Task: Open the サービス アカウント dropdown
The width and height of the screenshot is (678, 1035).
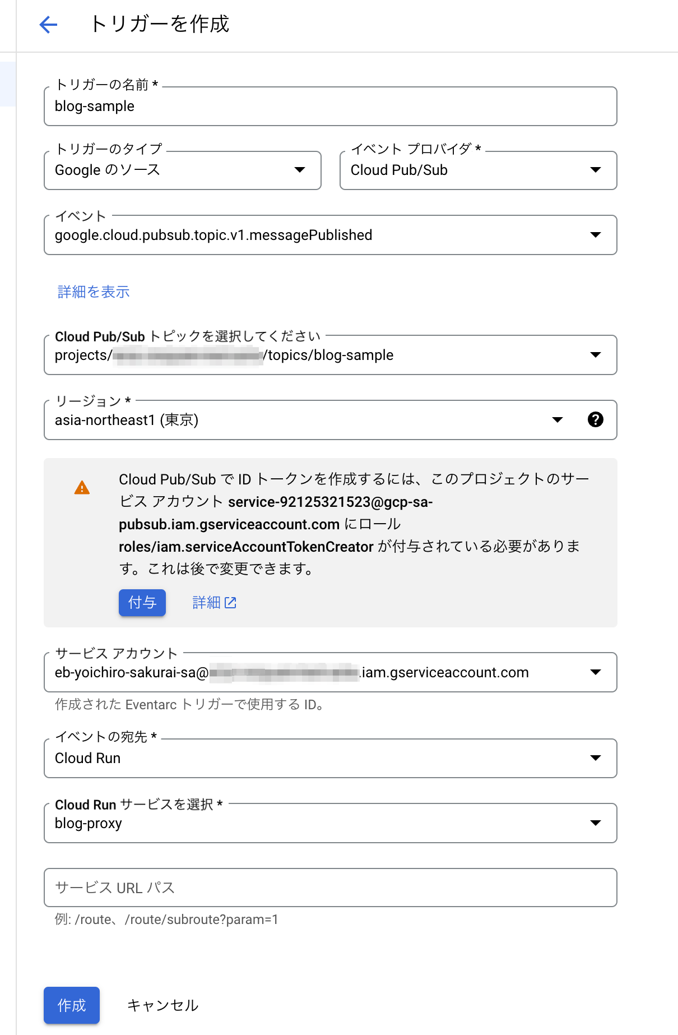Action: (331, 672)
